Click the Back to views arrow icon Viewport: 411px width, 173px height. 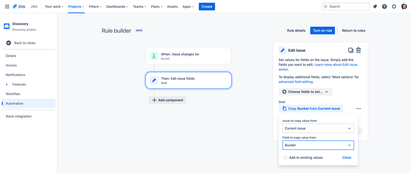(9, 43)
